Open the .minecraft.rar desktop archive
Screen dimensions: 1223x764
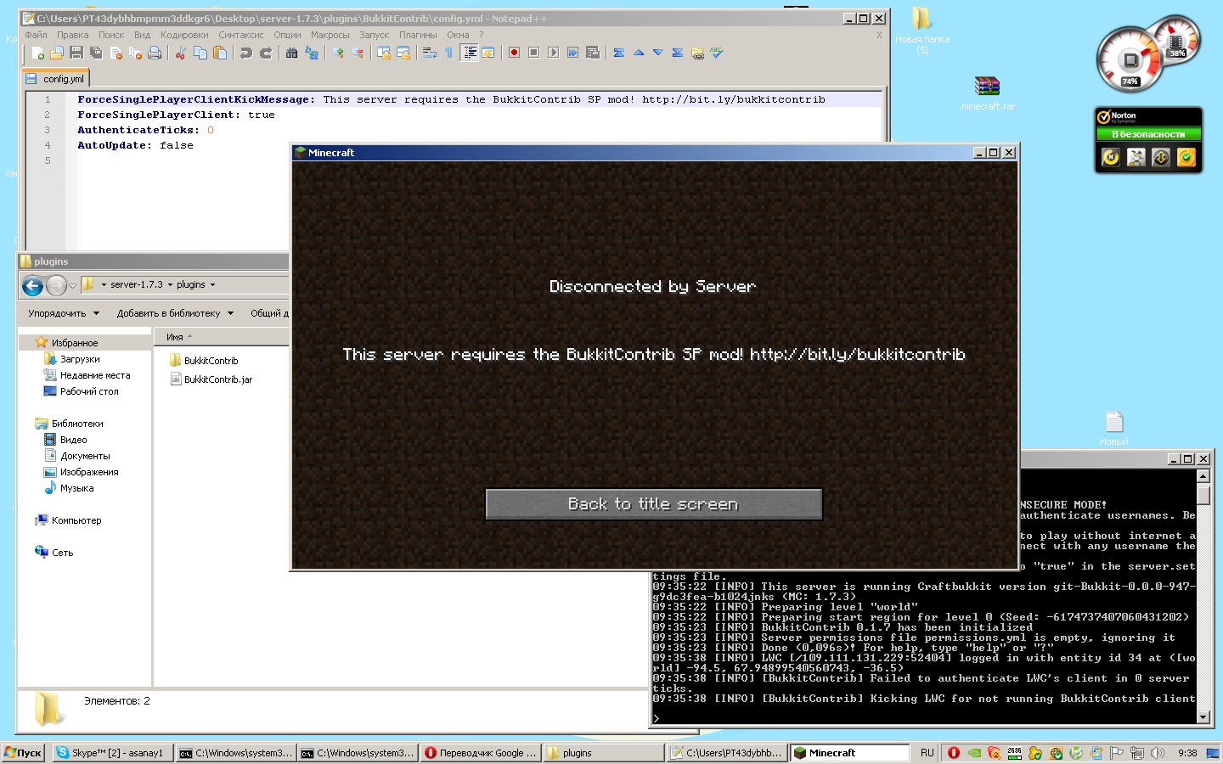(x=987, y=93)
